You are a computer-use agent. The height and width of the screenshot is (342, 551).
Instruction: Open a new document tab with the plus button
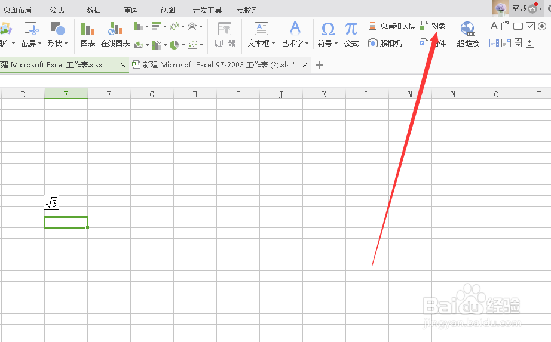pos(319,65)
